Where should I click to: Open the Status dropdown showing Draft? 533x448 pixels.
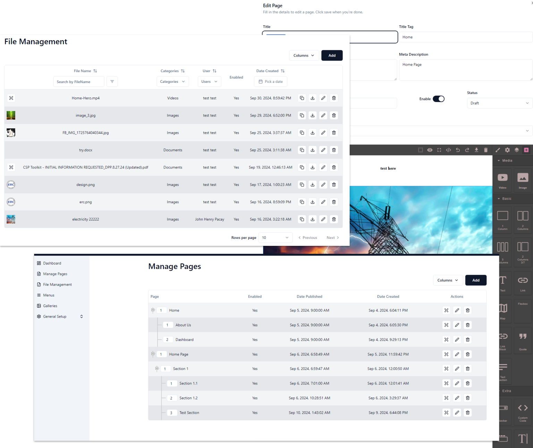[x=499, y=103]
